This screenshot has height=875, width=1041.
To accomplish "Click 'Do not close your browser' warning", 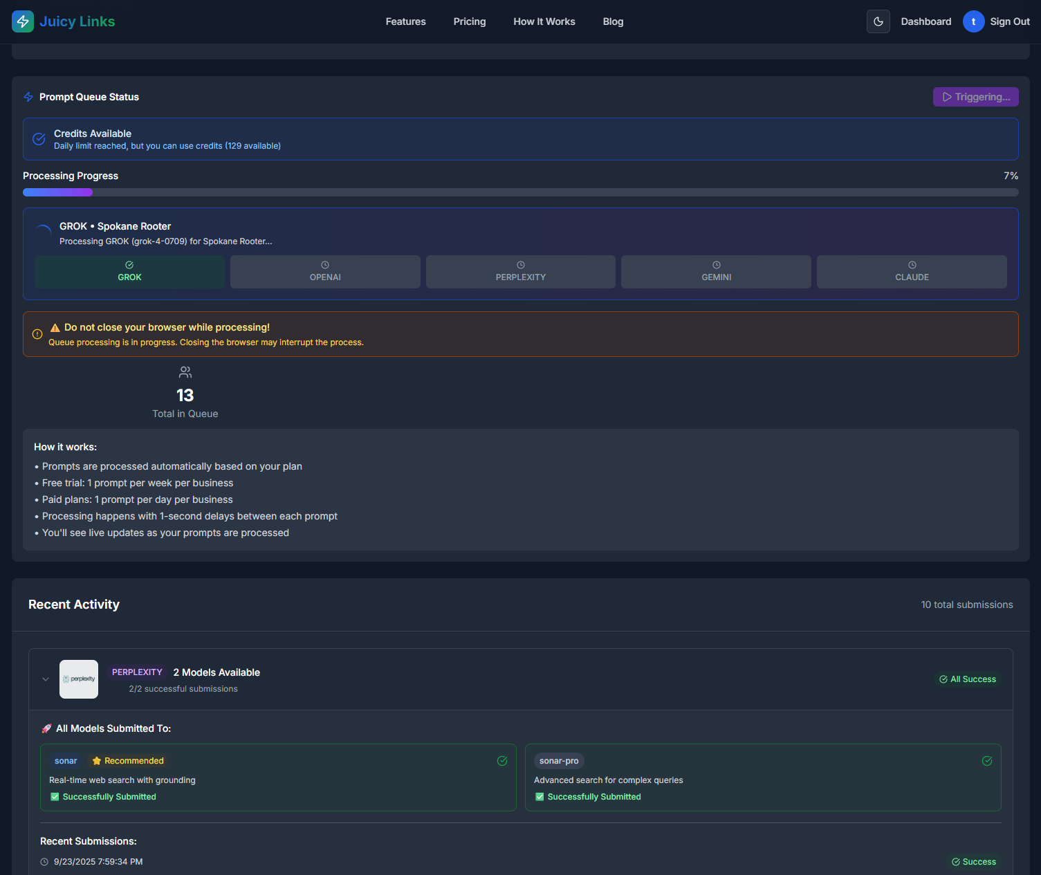I will click(x=167, y=327).
